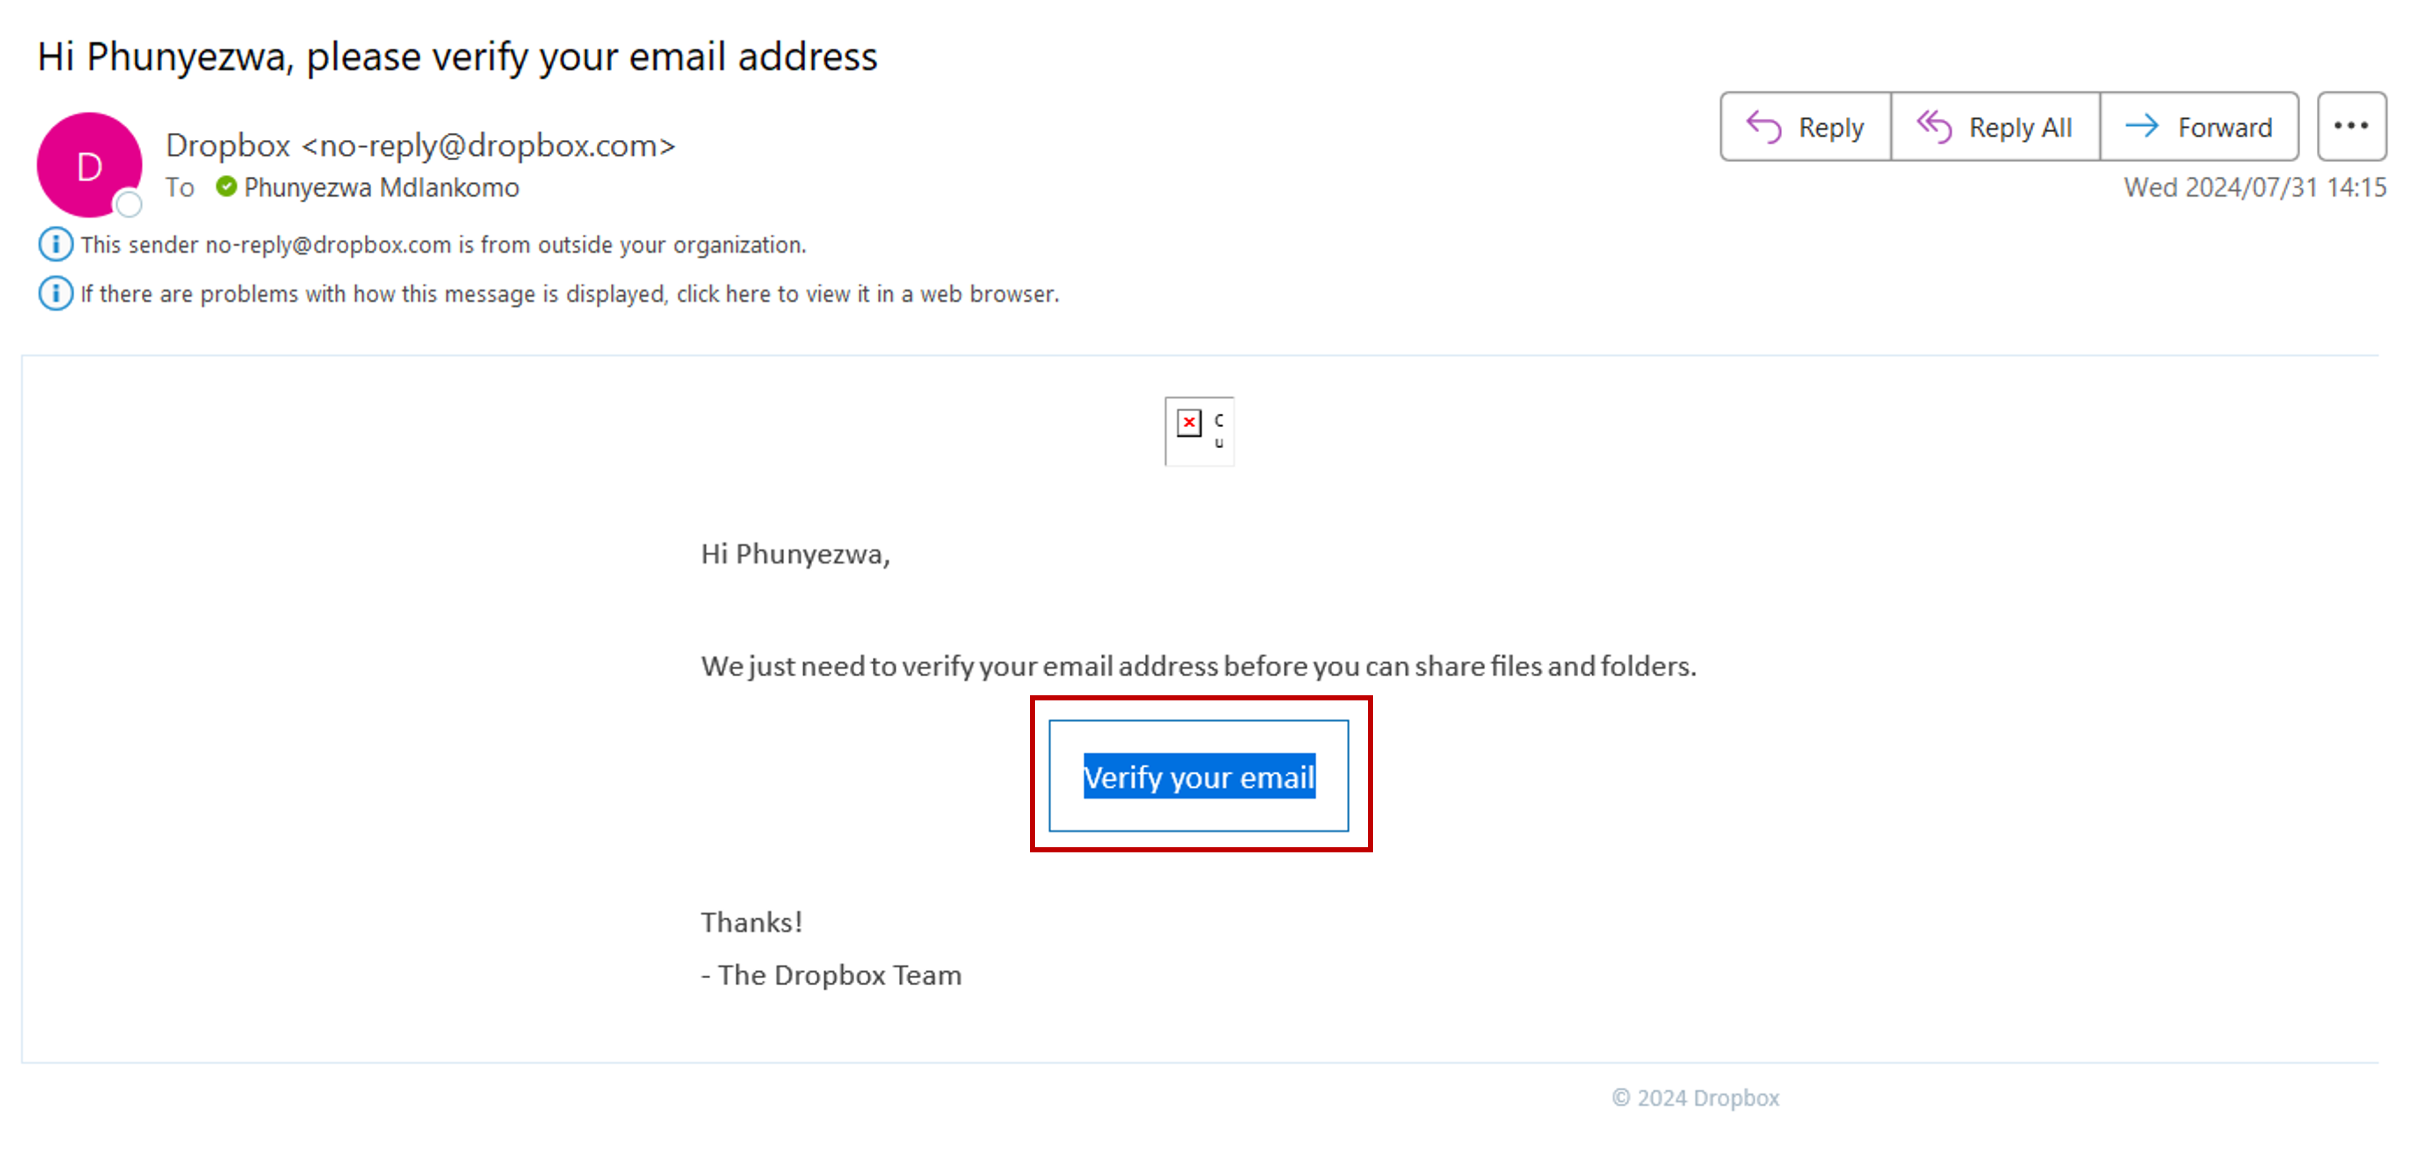Screen dimensions: 2428x1155
Task: Click recipient name Phunyezwa Mdlankomo
Action: click(x=381, y=188)
